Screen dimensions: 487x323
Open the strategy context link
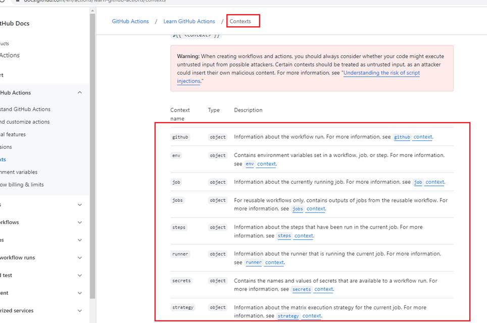pos(300,316)
